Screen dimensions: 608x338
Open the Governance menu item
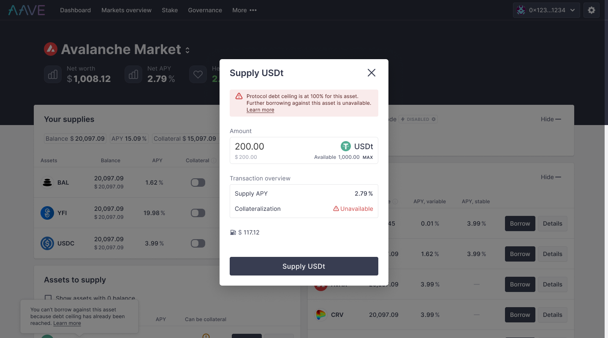tap(205, 10)
